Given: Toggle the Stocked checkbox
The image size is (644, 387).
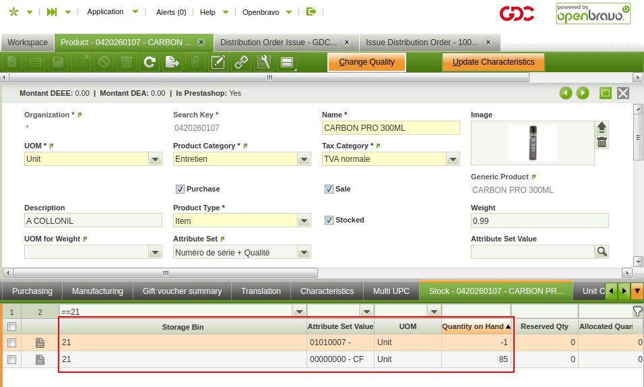Looking at the screenshot, I should click(329, 220).
